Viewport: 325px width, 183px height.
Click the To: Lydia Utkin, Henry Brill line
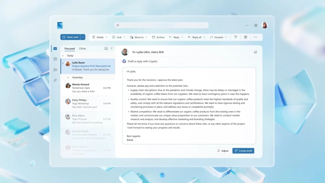(x=148, y=52)
